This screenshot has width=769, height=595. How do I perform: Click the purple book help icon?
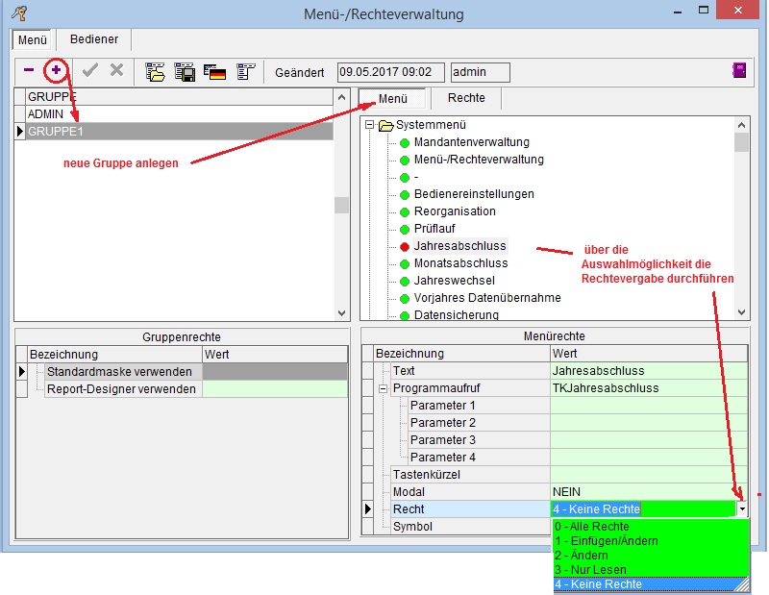pos(739,70)
